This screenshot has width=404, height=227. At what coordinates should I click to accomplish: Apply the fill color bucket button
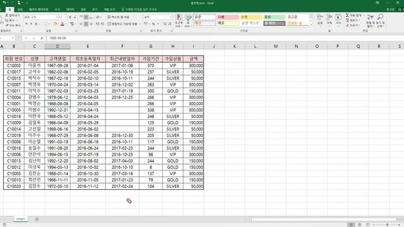55,24
